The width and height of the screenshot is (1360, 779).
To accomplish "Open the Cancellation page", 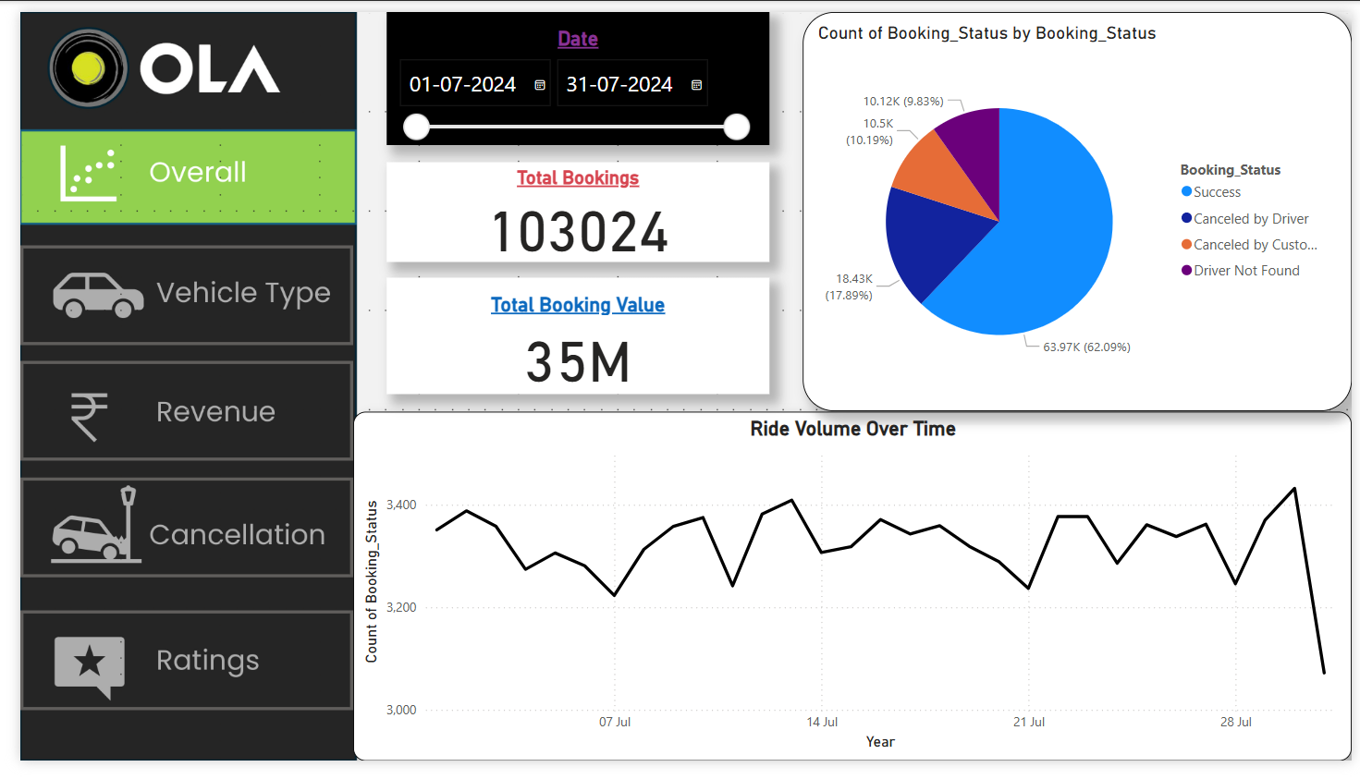I will tap(187, 528).
